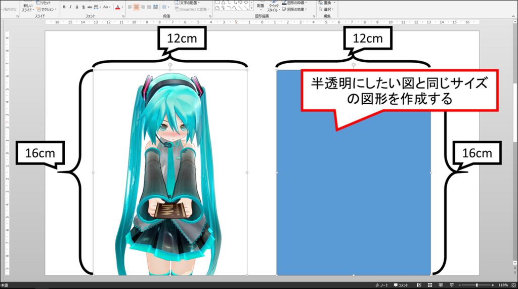Screen dimensions: 518x289
Task: Select the down arrow shape in gallery
Action: pyautogui.click(x=246, y=3)
